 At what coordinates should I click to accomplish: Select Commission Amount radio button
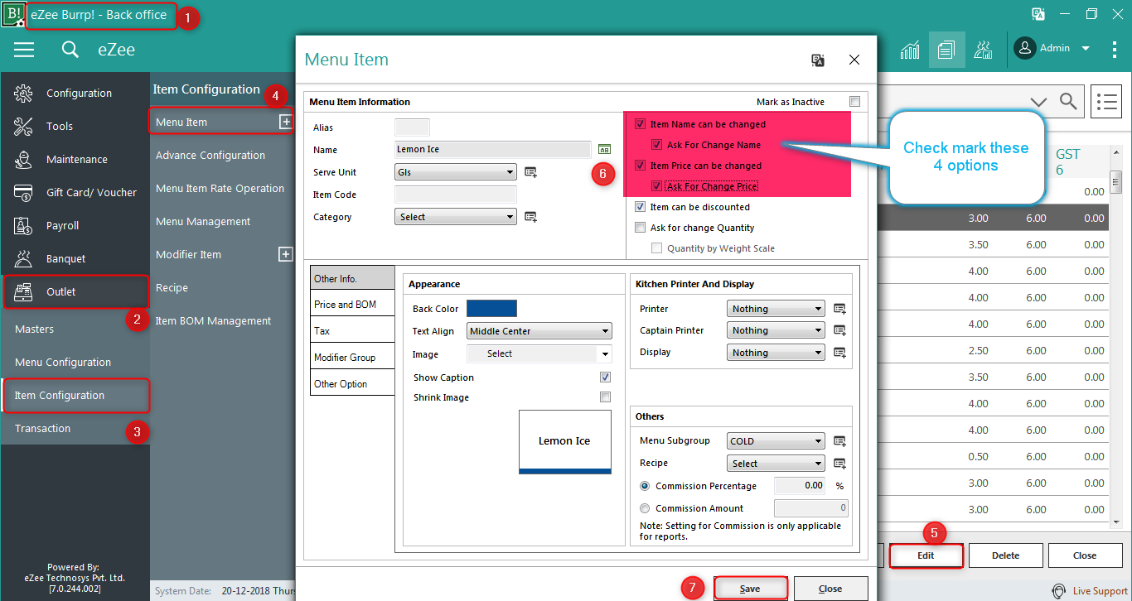(x=645, y=508)
